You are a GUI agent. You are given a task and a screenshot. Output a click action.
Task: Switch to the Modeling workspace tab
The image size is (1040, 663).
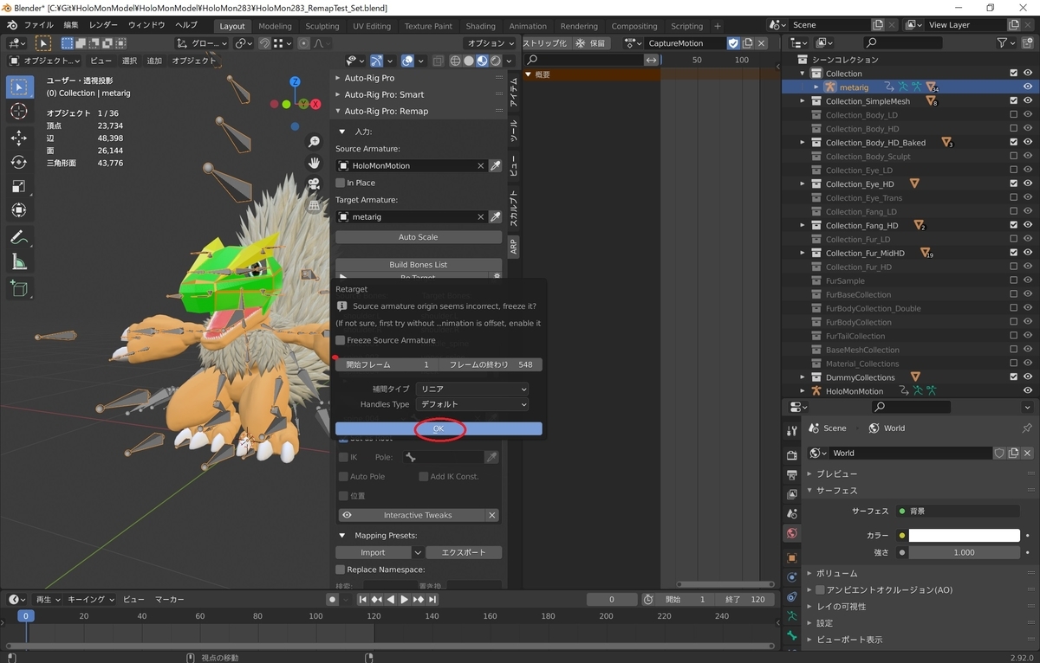(x=276, y=26)
